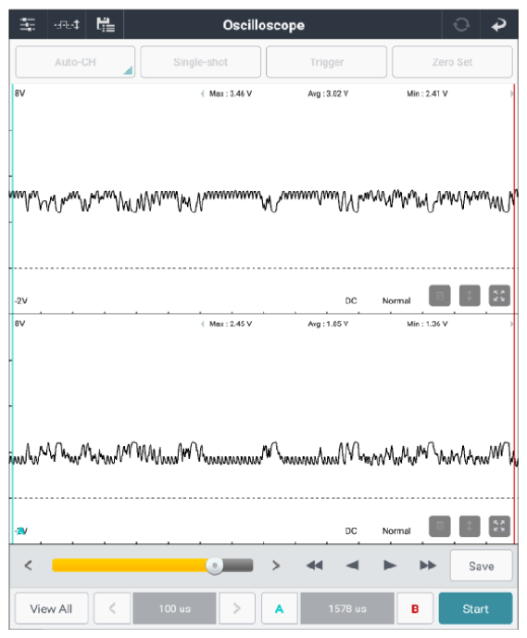Open the Auto-CH dropdown
This screenshot has height=638, width=527.
click(75, 62)
